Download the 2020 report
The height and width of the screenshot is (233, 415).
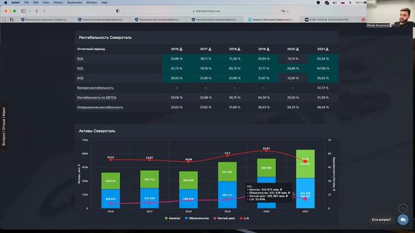click(297, 49)
